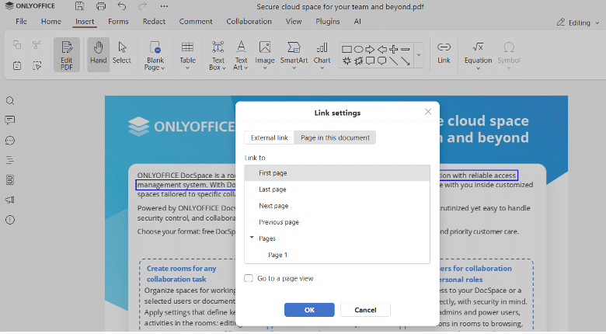606x334 pixels.
Task: Pick the diagonal arrow line shape
Action: (405, 61)
